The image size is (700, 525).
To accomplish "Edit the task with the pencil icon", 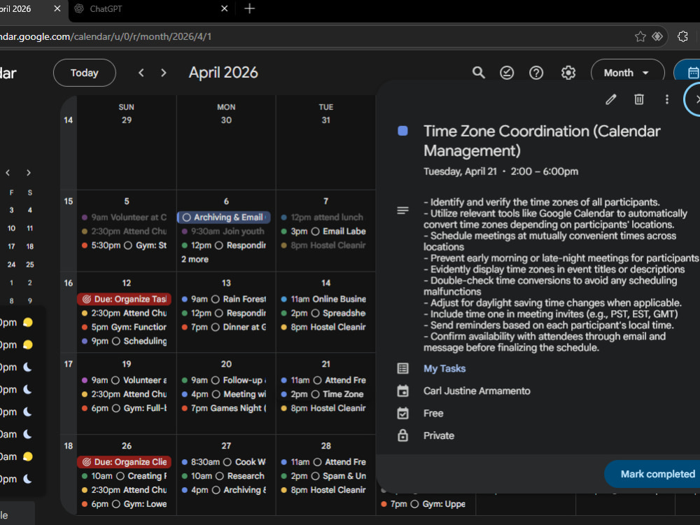I will tap(610, 99).
